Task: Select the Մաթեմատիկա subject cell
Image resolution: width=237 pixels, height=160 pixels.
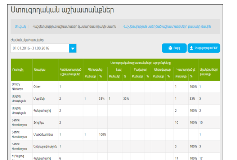Action: coord(45,135)
